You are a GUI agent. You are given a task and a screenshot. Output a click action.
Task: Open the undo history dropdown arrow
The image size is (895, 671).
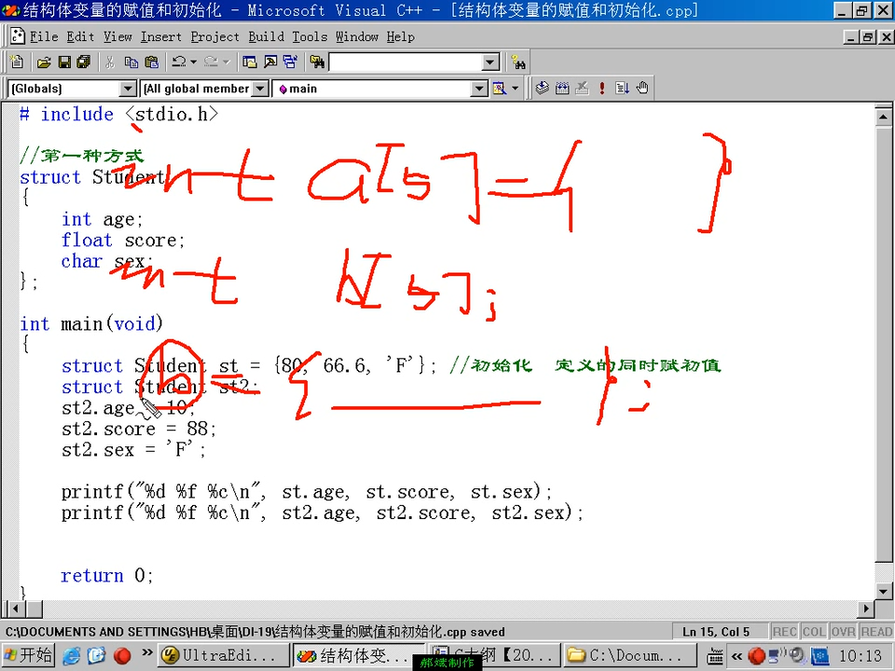194,62
